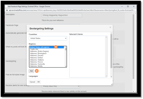
Task: Click the Chrome address bar URL
Action: click(x=71, y=10)
